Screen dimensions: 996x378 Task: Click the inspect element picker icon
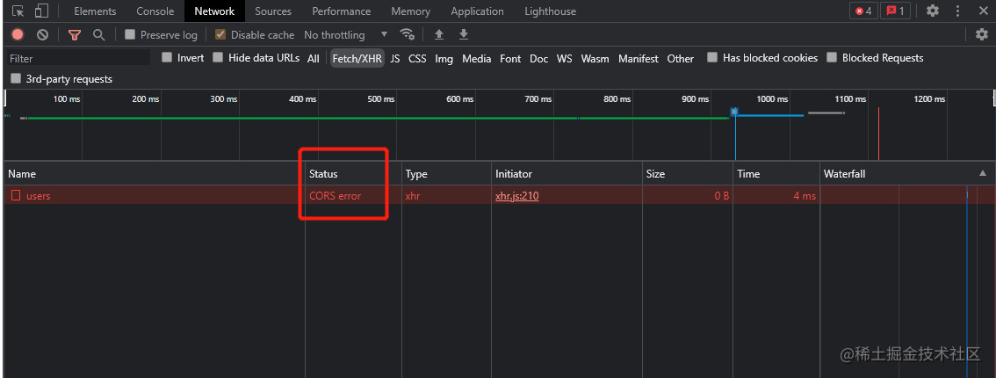pos(18,11)
